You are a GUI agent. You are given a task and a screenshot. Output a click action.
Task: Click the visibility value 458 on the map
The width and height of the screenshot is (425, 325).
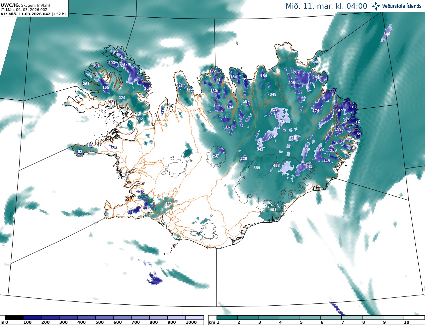point(276,165)
